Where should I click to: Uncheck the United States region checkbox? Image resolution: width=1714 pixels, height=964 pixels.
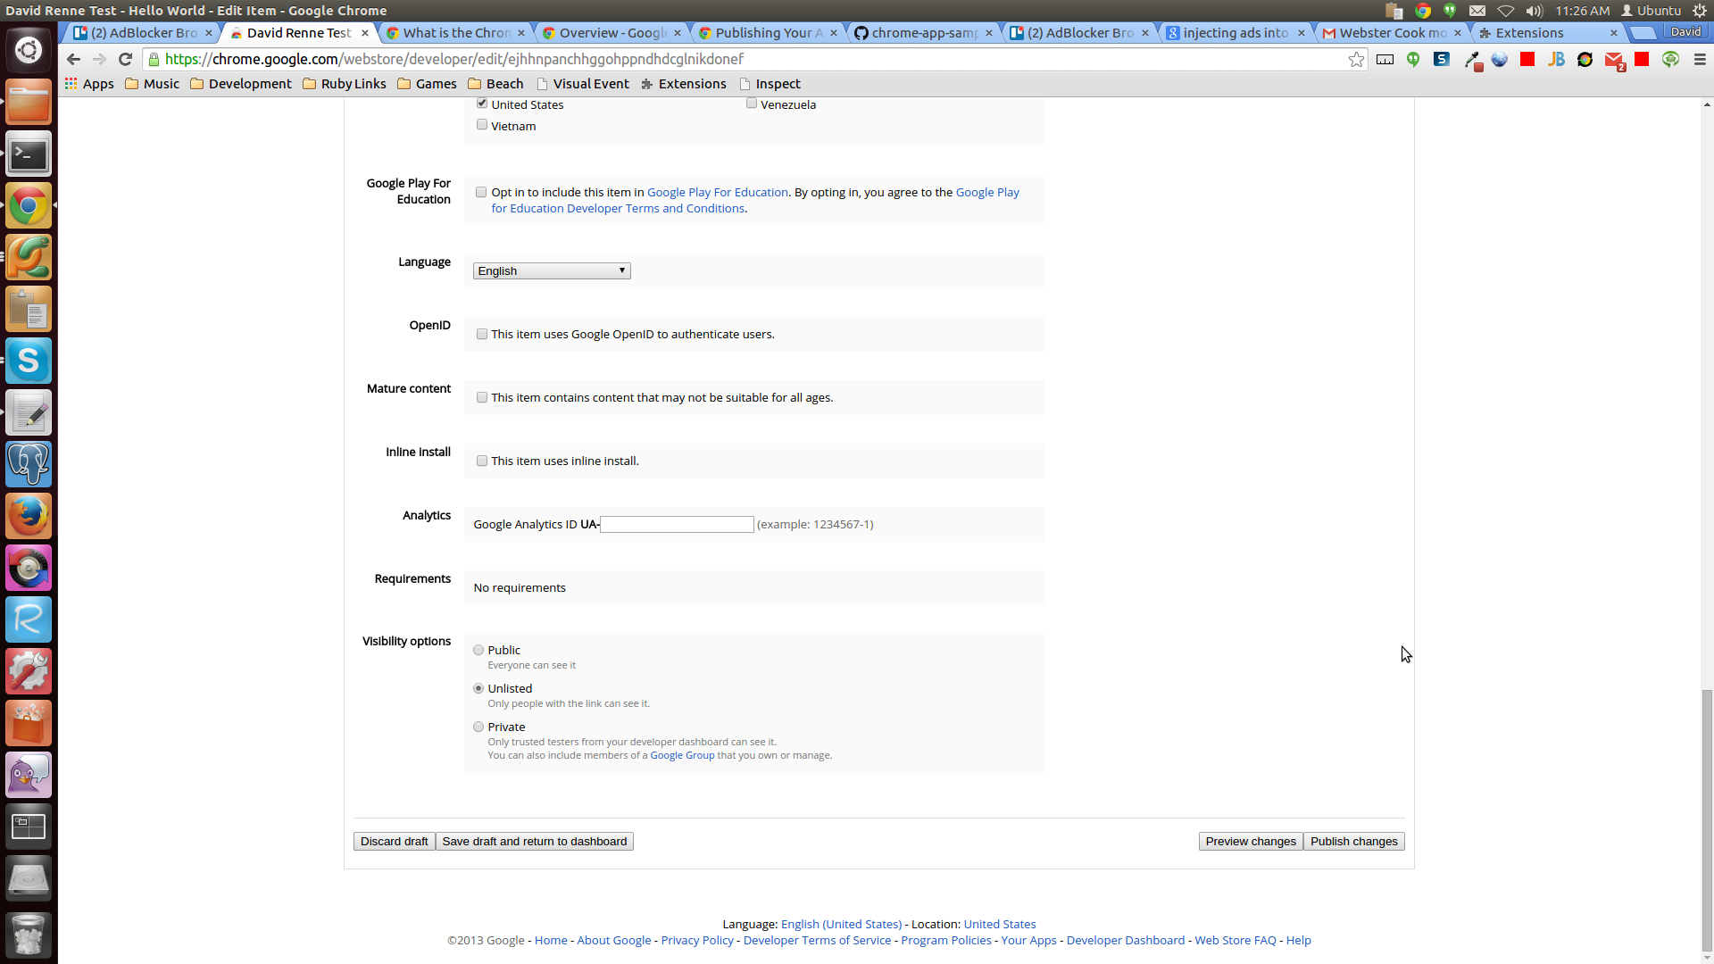(482, 104)
